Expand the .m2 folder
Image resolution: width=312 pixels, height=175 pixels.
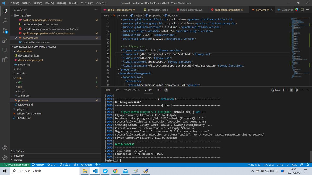point(55,69)
